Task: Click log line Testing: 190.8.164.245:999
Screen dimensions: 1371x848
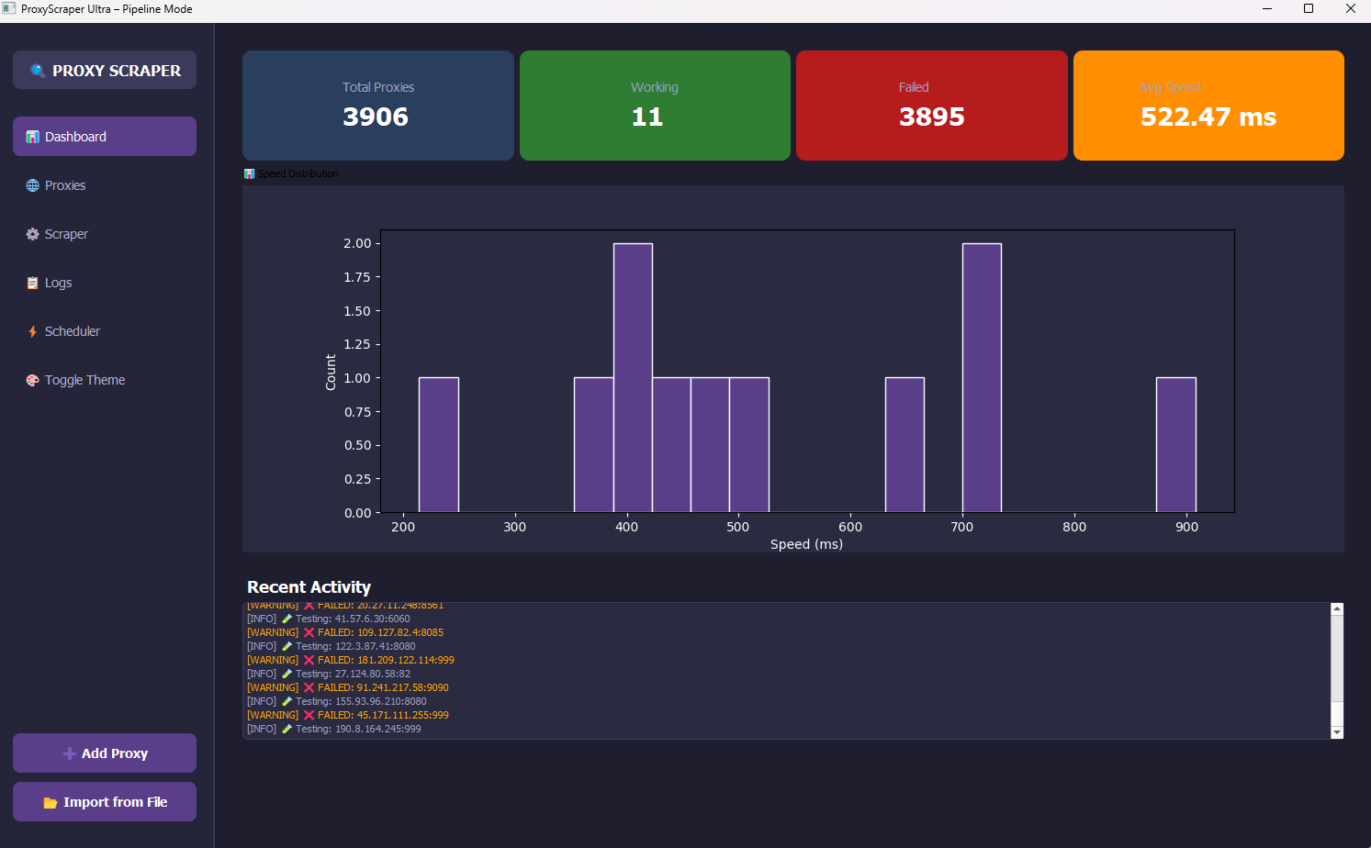Action: tap(334, 729)
